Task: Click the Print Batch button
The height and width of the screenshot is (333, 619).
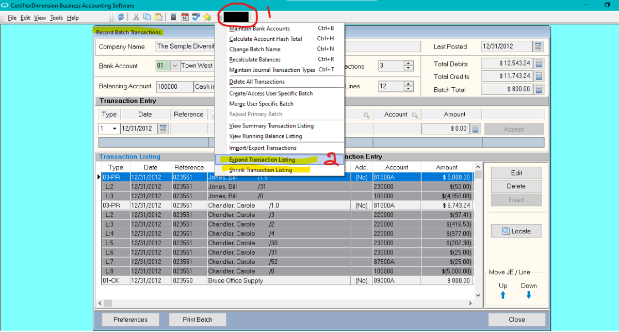Action: pyautogui.click(x=197, y=319)
